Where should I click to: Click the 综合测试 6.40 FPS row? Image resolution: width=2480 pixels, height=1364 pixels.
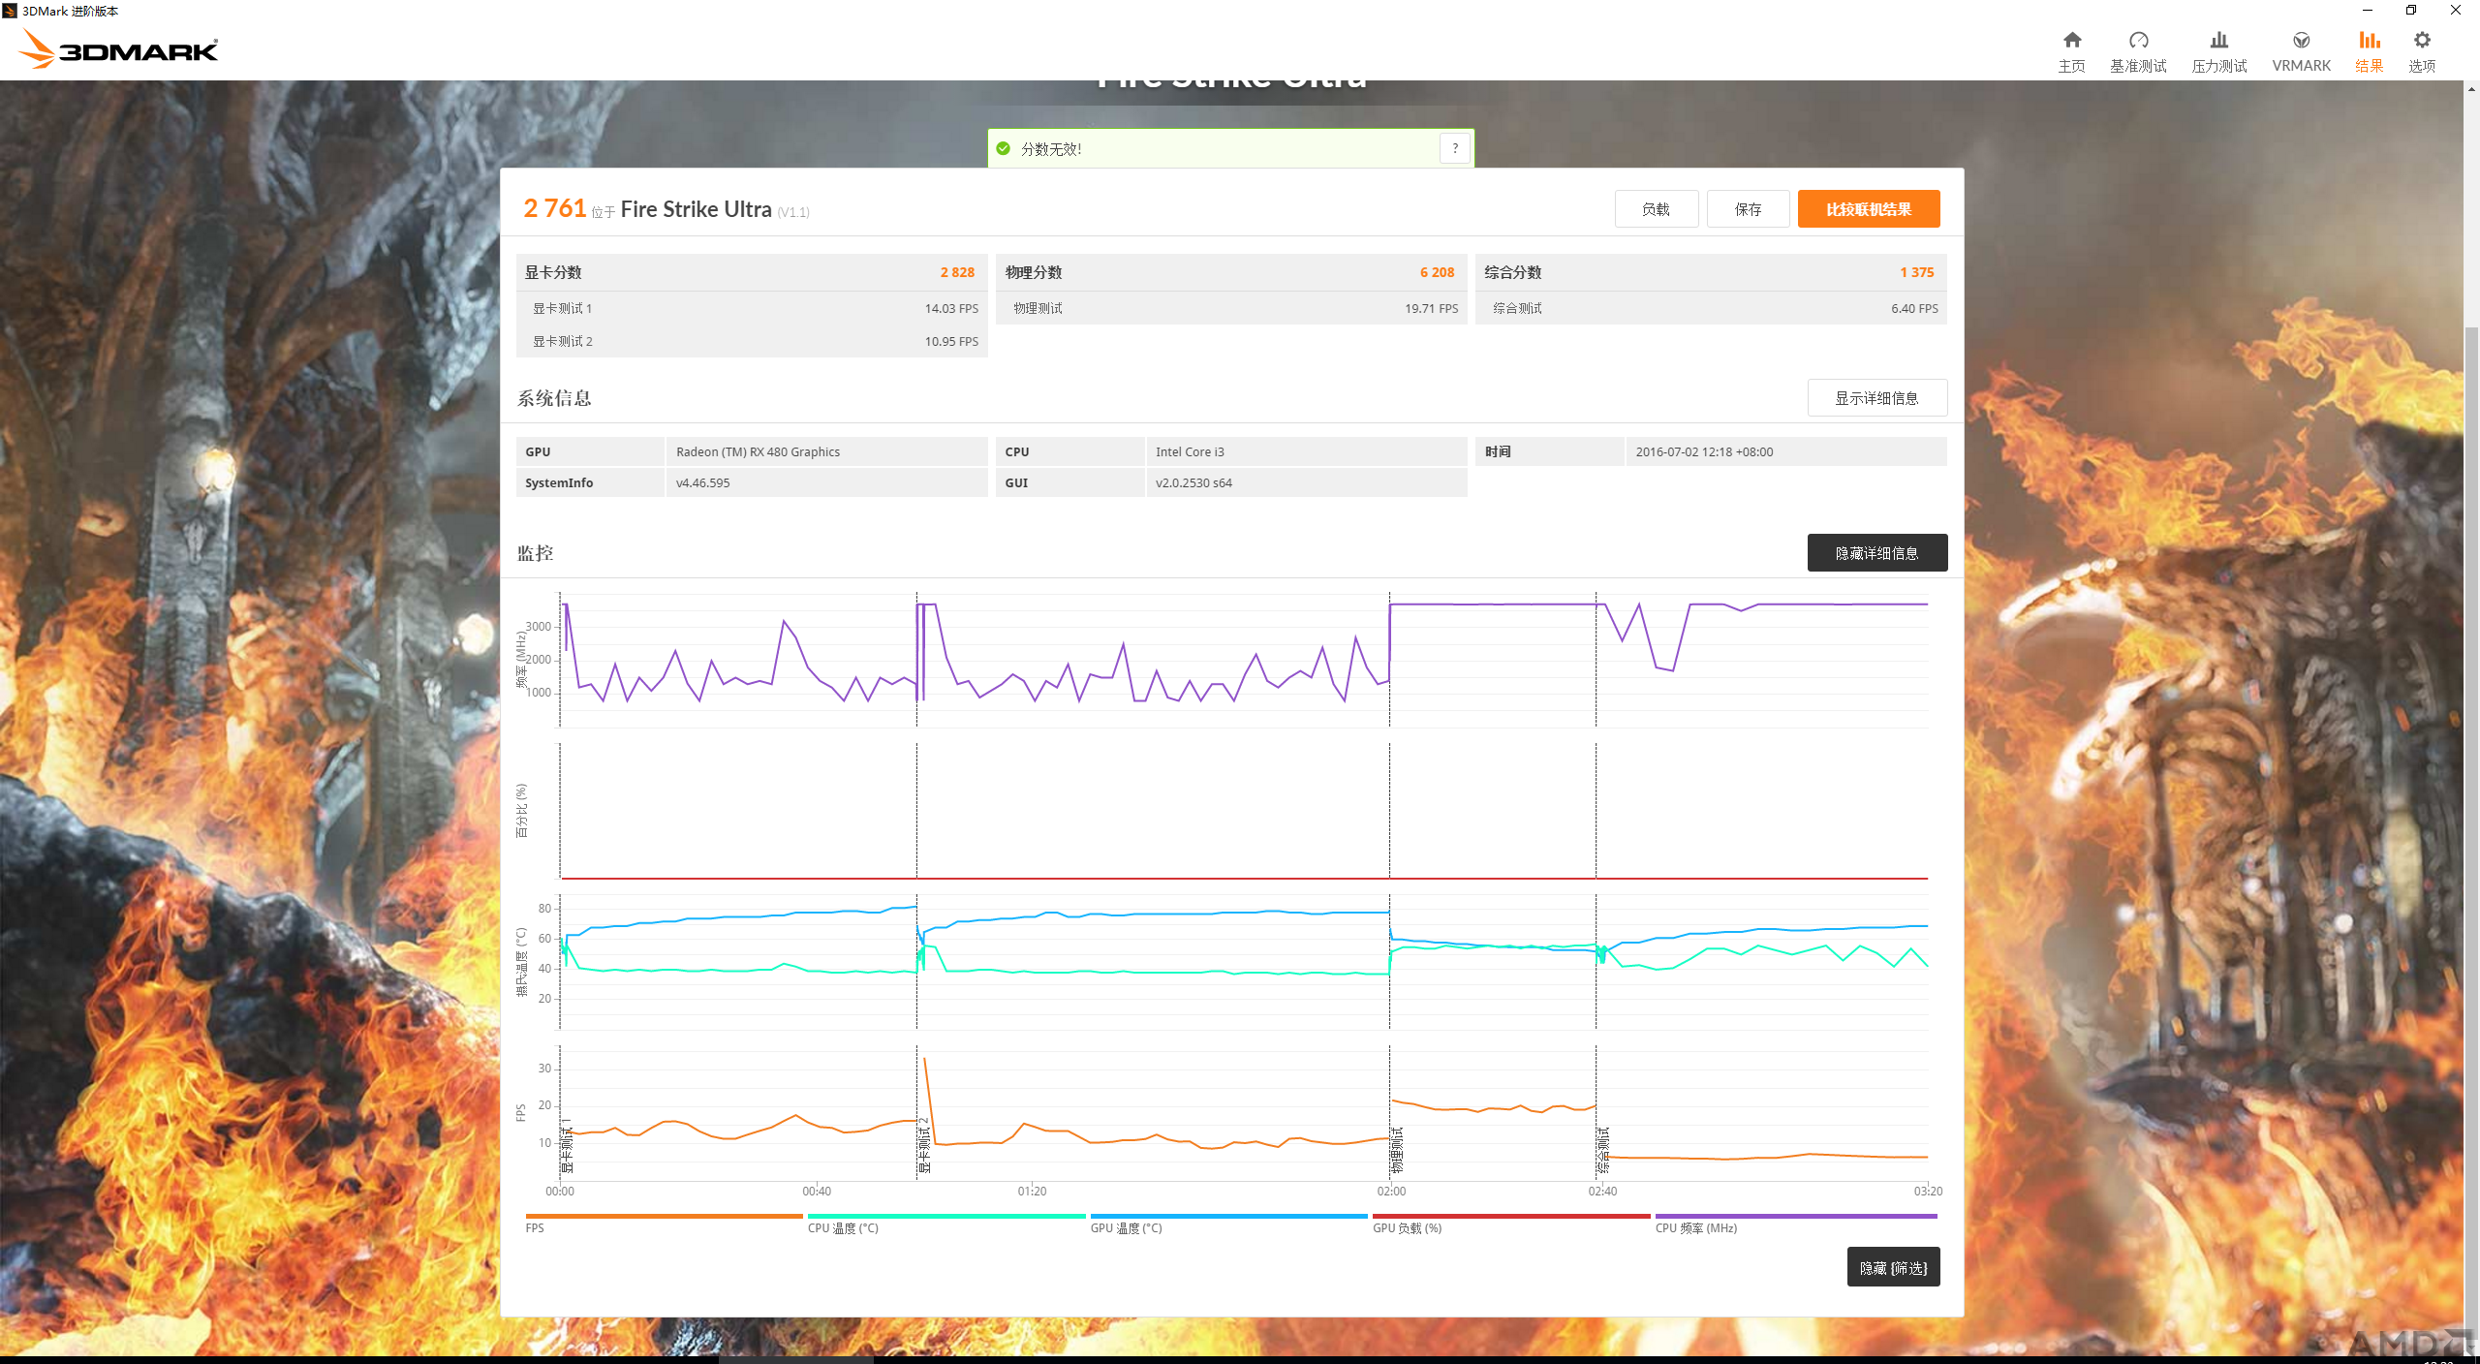[x=1711, y=308]
